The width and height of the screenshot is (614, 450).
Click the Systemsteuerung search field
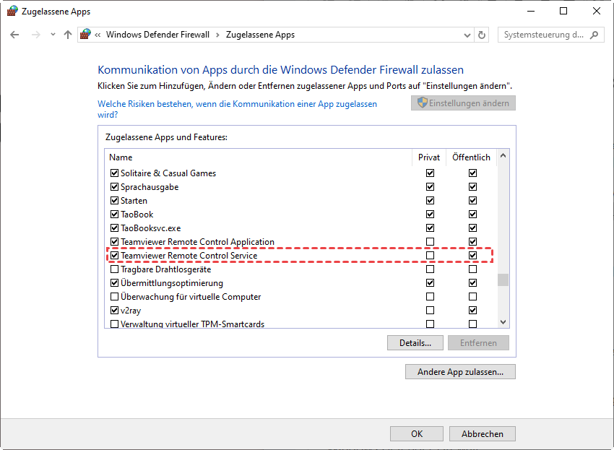tap(544, 35)
